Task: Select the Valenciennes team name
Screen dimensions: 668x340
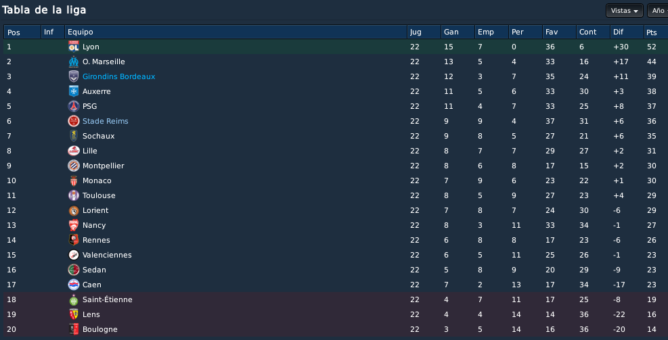Action: [x=107, y=256]
